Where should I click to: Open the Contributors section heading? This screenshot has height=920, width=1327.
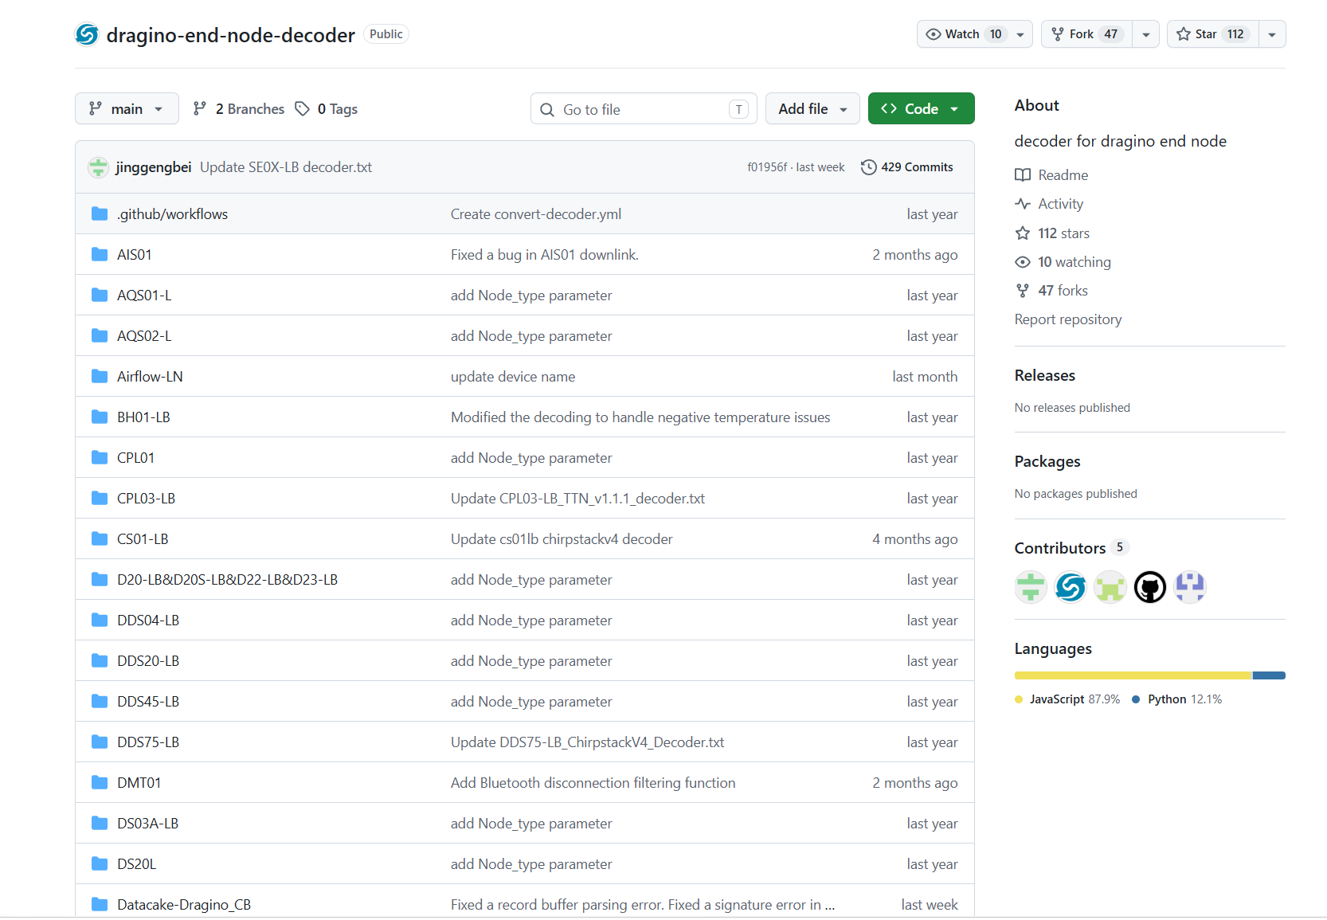tap(1059, 548)
